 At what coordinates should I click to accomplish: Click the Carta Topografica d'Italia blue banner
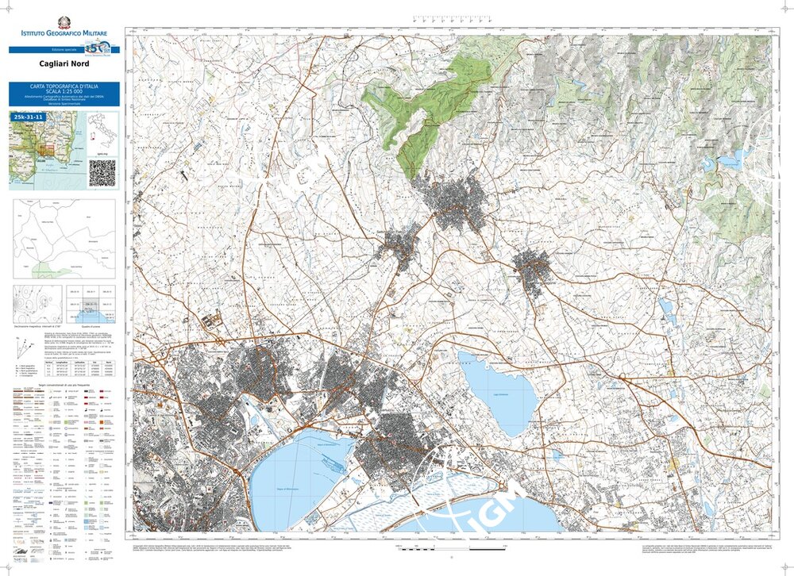point(64,93)
